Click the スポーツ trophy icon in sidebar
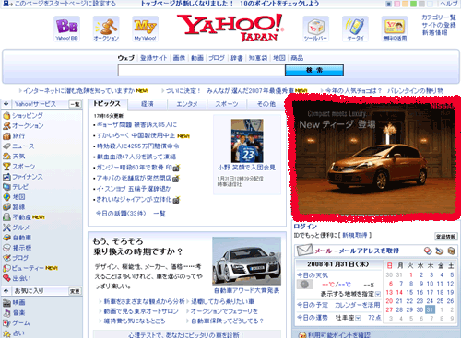Screen dimensions: 461x338 [6, 167]
